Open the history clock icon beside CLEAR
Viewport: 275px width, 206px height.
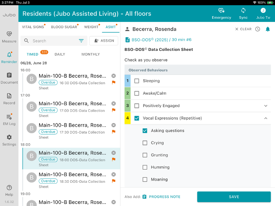(257, 29)
